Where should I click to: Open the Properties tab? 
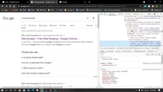point(151,51)
